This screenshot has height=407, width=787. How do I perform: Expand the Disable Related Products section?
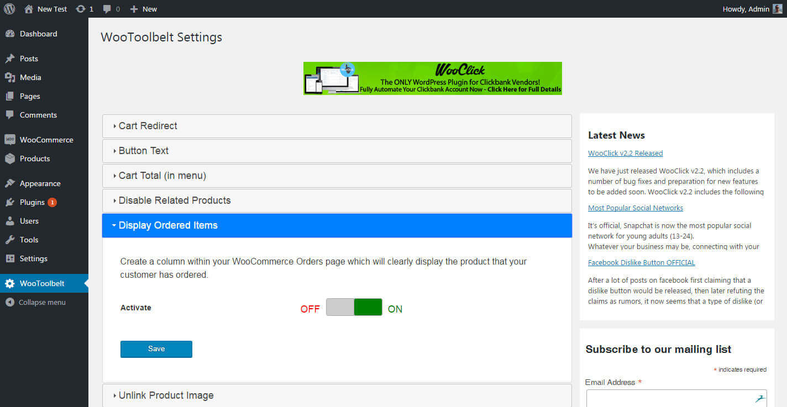[337, 200]
